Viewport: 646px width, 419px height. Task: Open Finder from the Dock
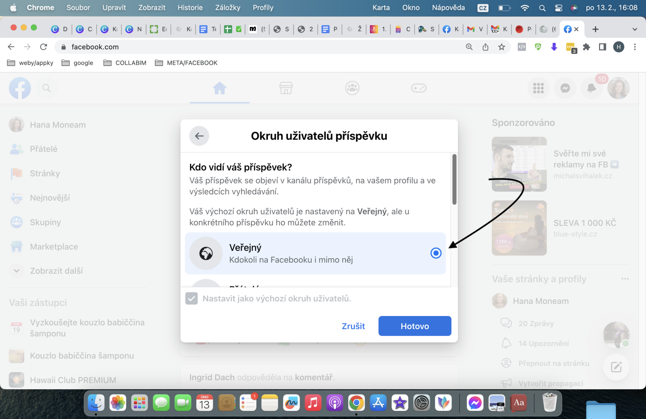coord(96,403)
